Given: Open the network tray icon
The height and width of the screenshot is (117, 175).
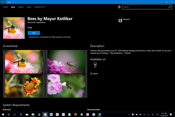Looking at the screenshot, I should tap(148, 115).
